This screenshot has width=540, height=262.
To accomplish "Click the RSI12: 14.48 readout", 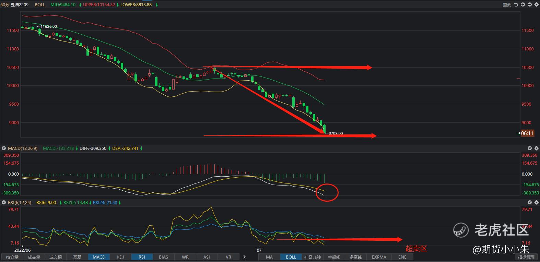I will pyautogui.click(x=75, y=203).
